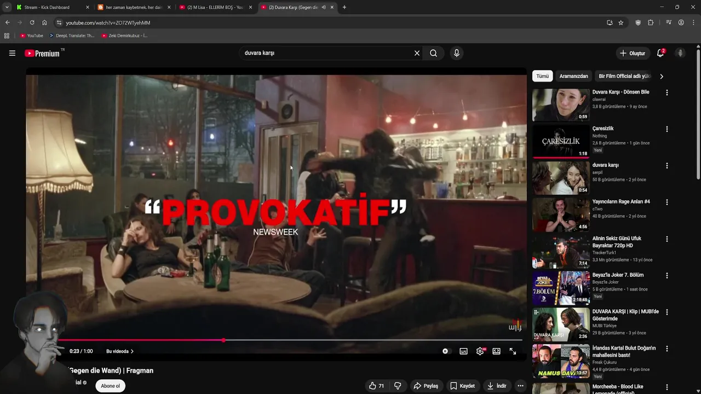701x394 pixels.
Task: Click the address bar URL
Action: pos(108,22)
